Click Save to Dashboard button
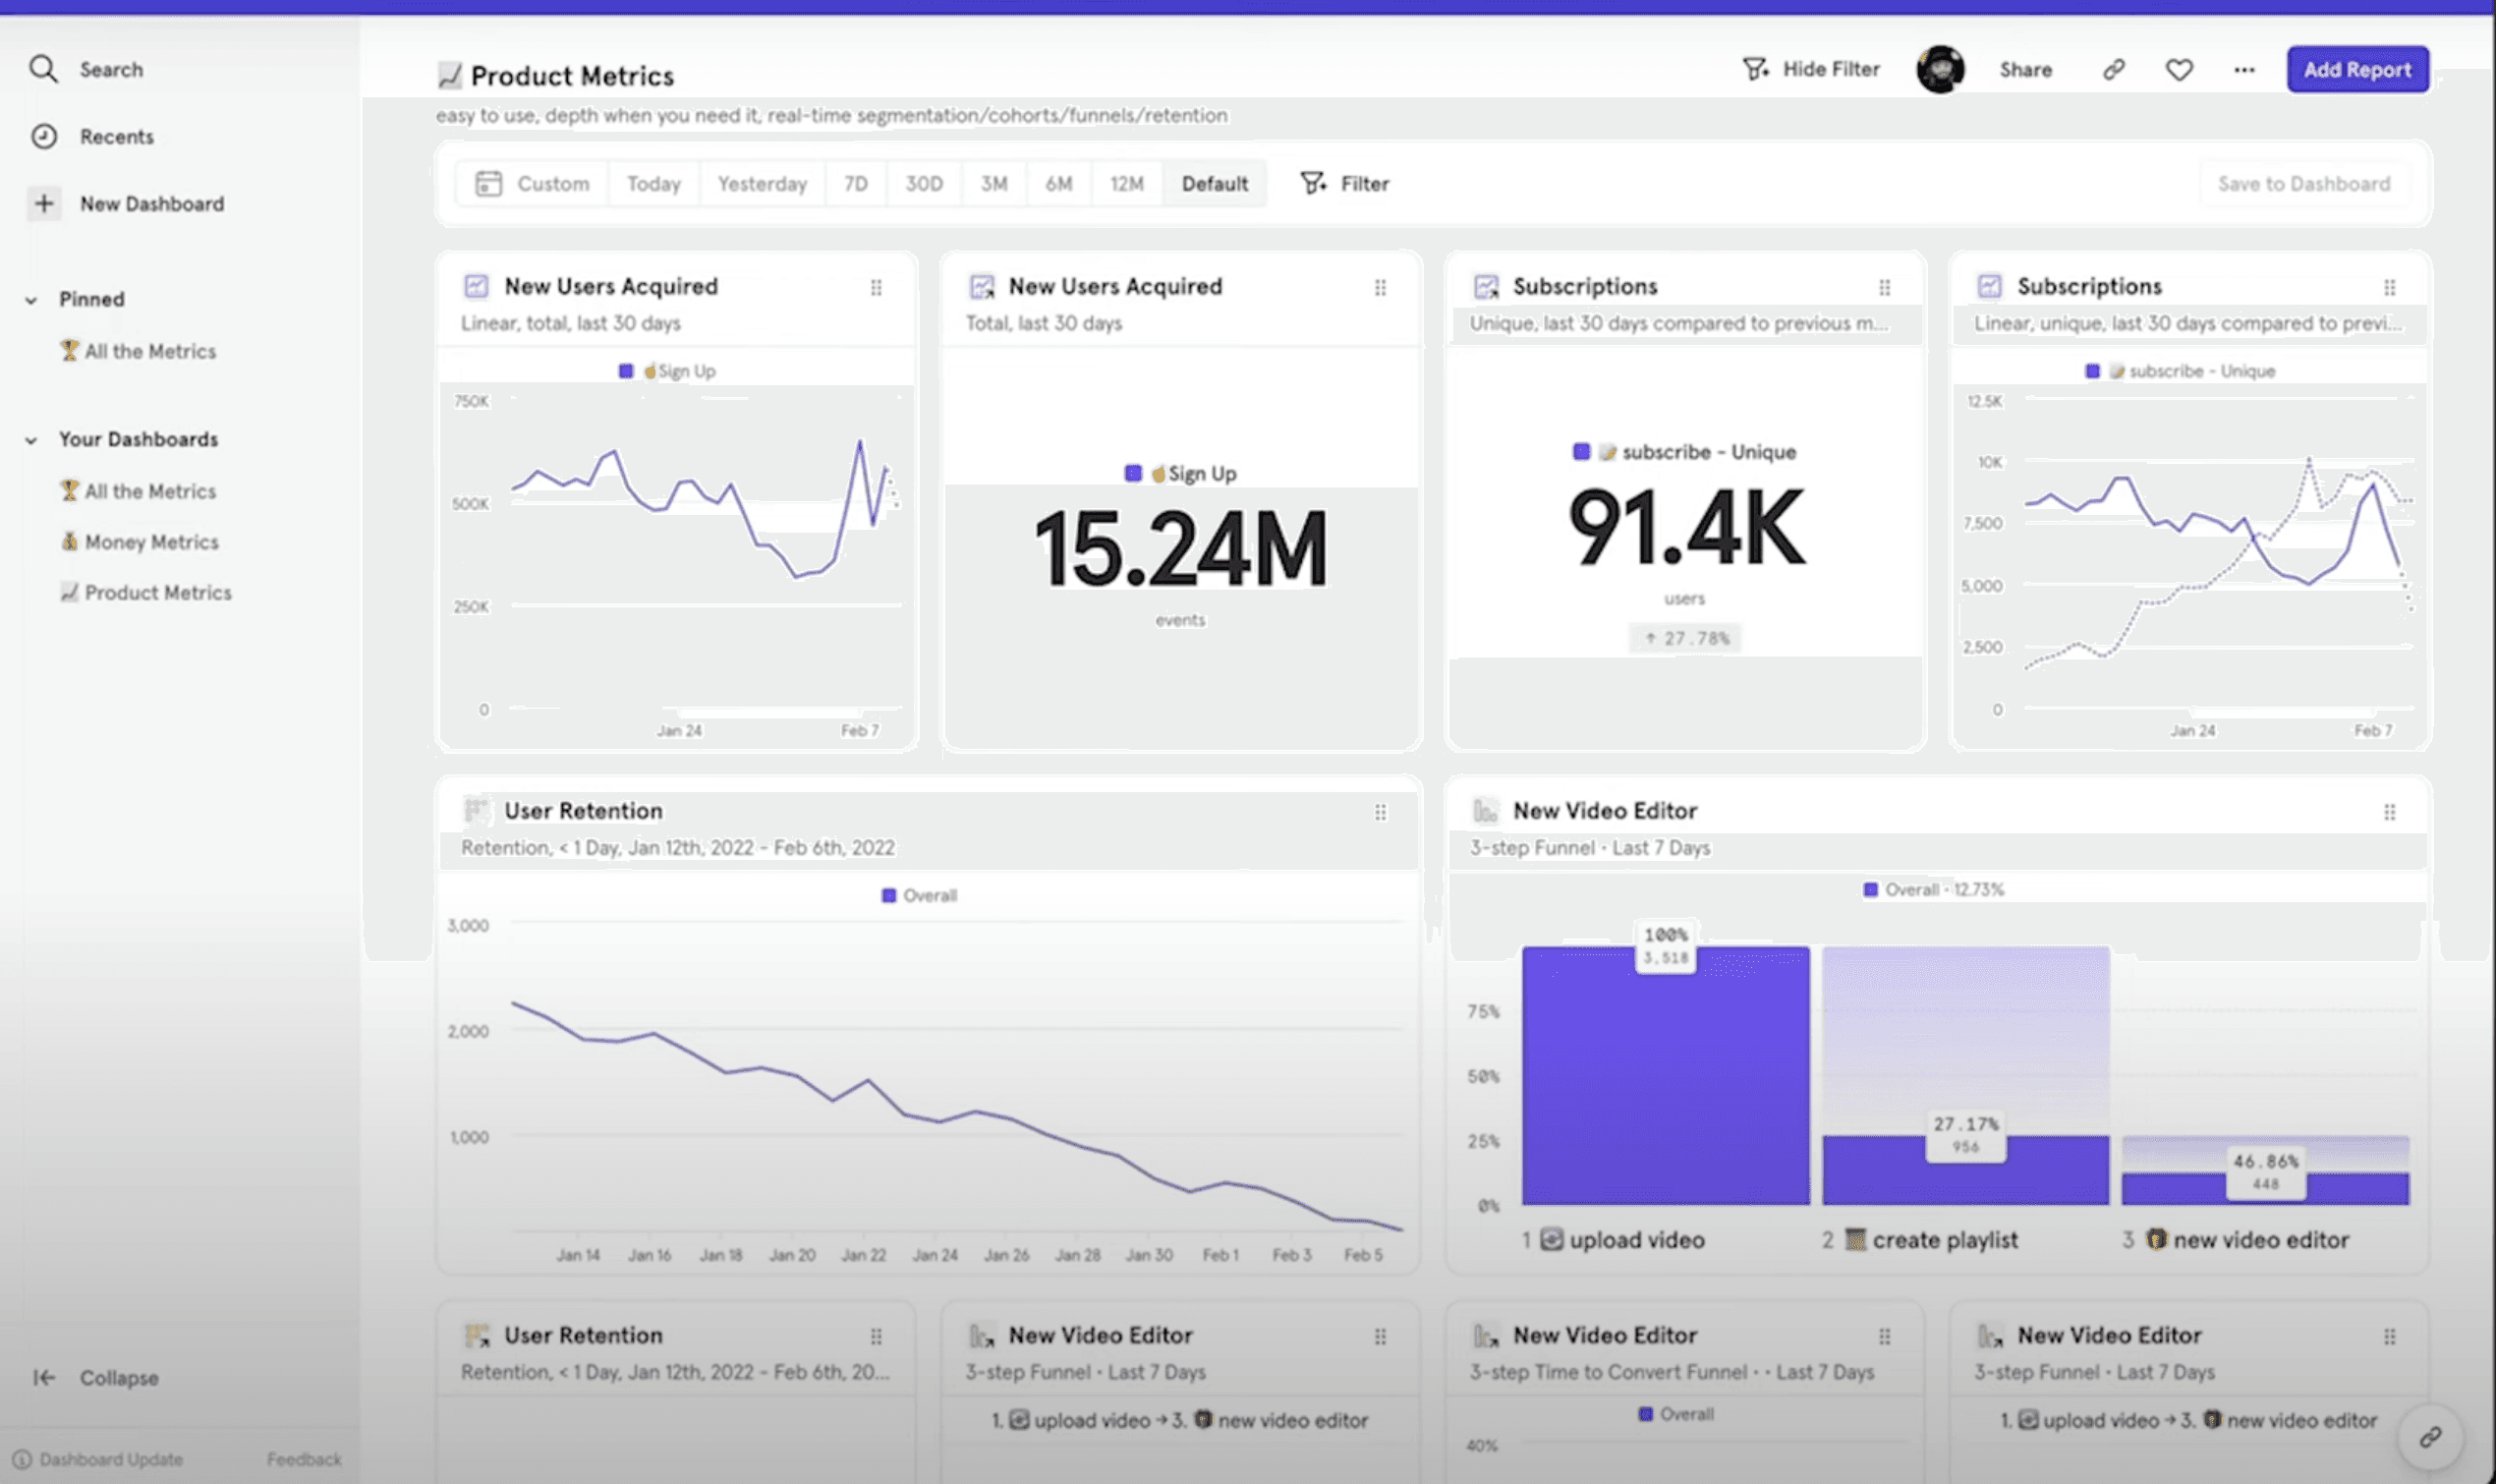 2305,184
